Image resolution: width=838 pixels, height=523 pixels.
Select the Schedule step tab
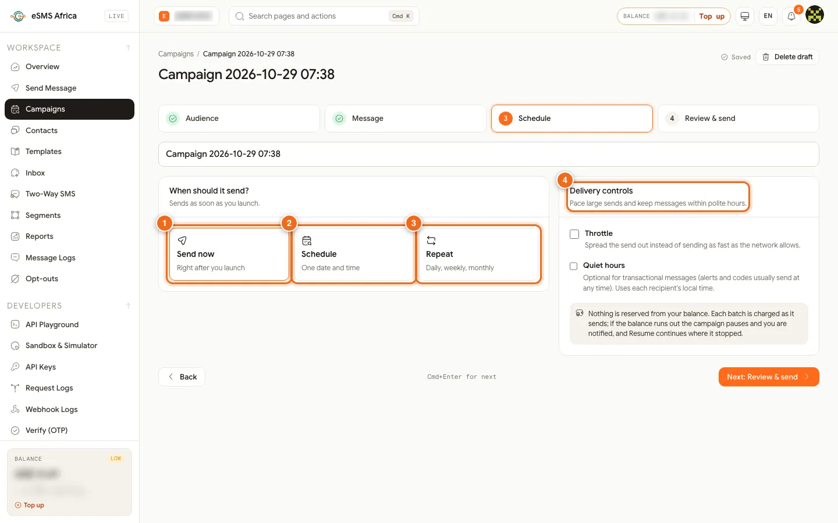click(572, 119)
